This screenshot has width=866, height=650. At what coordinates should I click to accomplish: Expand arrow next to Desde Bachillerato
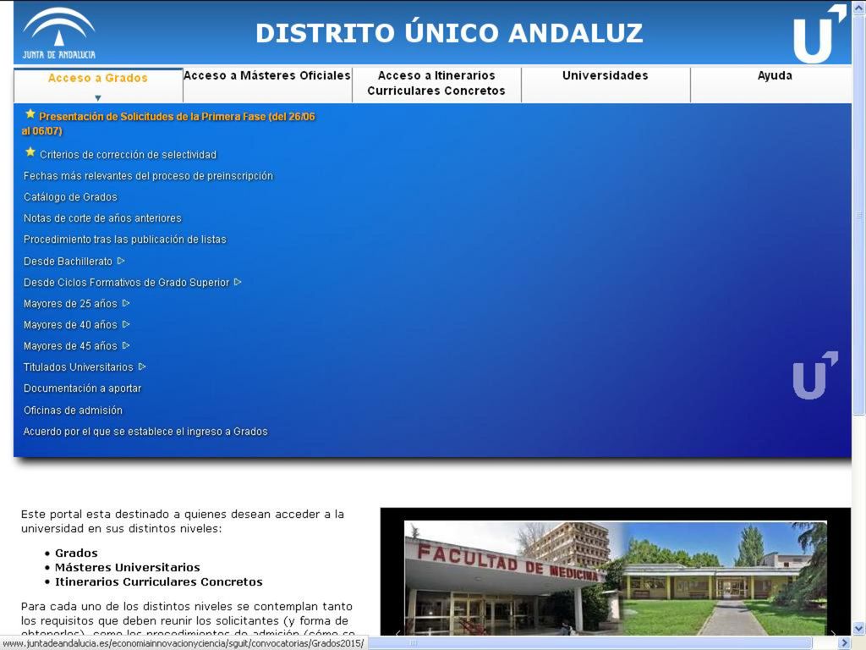(x=121, y=261)
